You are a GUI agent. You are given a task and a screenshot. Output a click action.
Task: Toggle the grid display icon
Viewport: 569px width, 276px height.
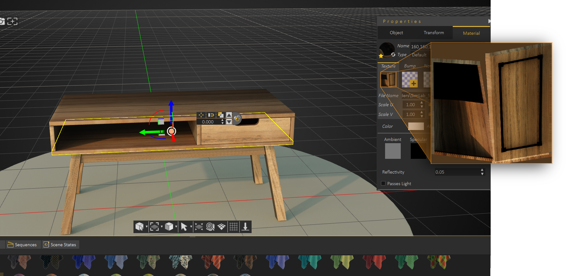coord(233,227)
